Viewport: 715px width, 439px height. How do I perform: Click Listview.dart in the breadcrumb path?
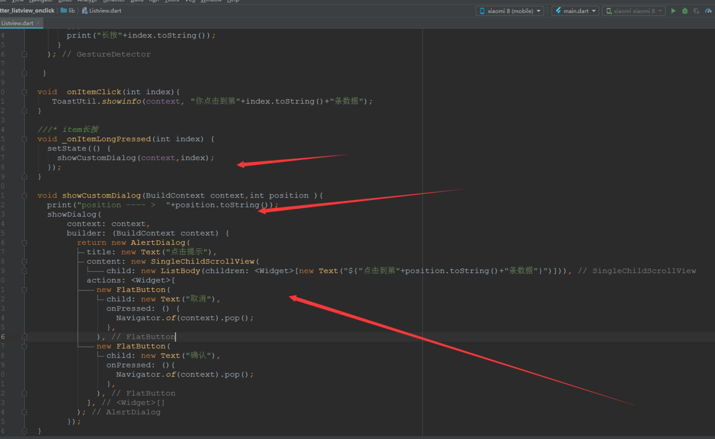tap(105, 10)
